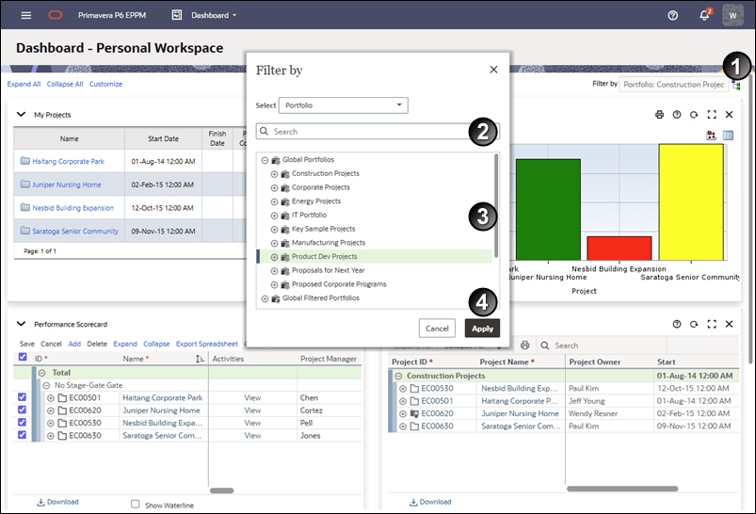Toggle the select-all checkbox in scorecard header
The image size is (756, 514).
(x=23, y=357)
